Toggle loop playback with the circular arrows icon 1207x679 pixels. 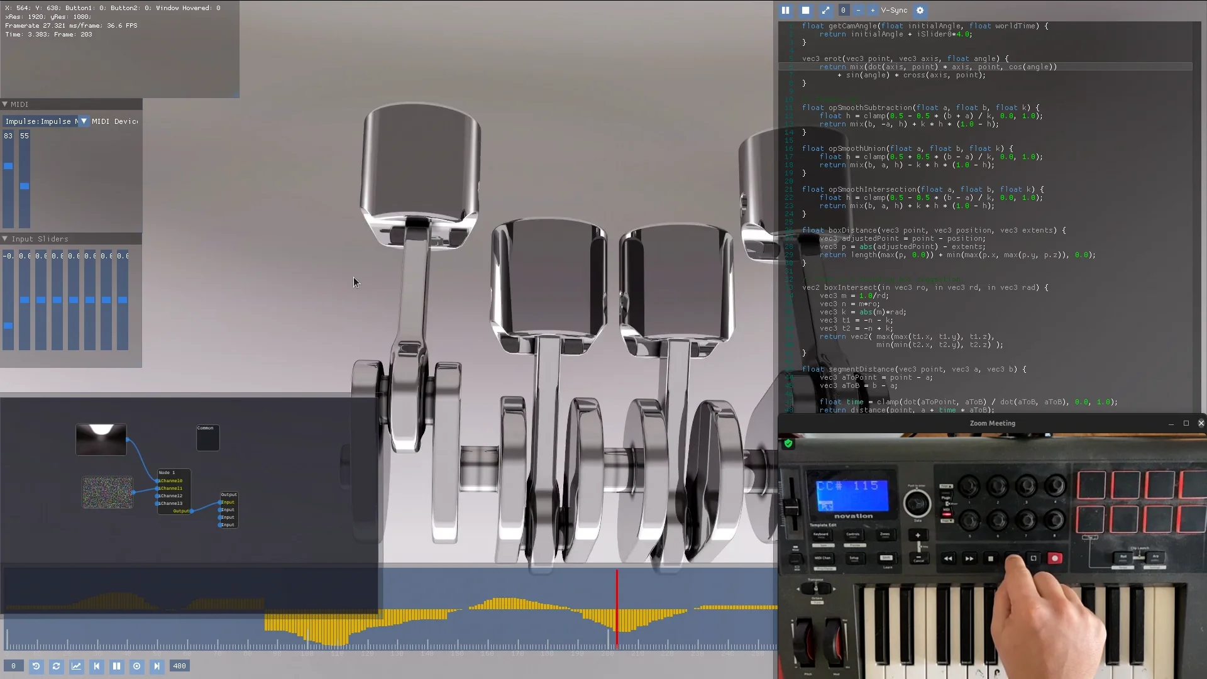pyautogui.click(x=56, y=666)
